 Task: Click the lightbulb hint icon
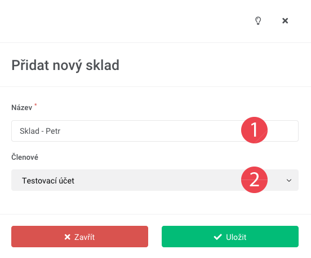[x=258, y=21]
